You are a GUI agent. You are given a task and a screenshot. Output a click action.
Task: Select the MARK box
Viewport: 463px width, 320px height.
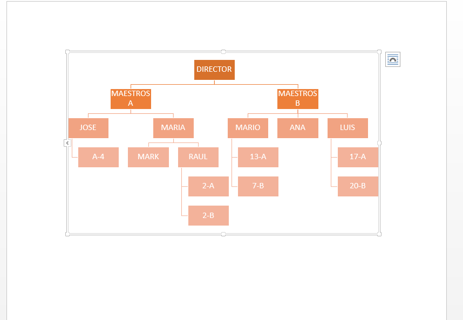(x=148, y=158)
